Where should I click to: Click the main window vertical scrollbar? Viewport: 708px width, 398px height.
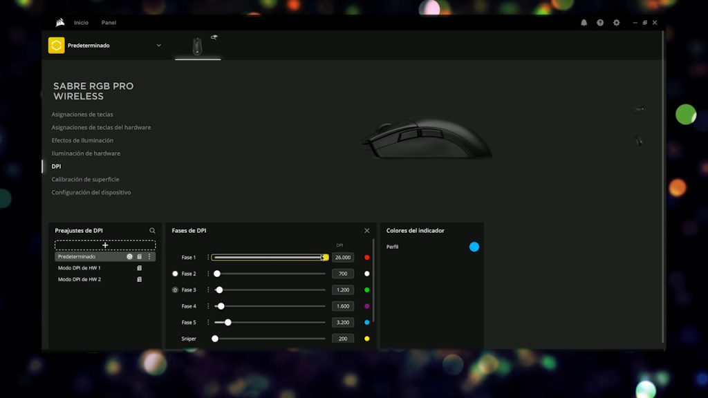(663, 187)
